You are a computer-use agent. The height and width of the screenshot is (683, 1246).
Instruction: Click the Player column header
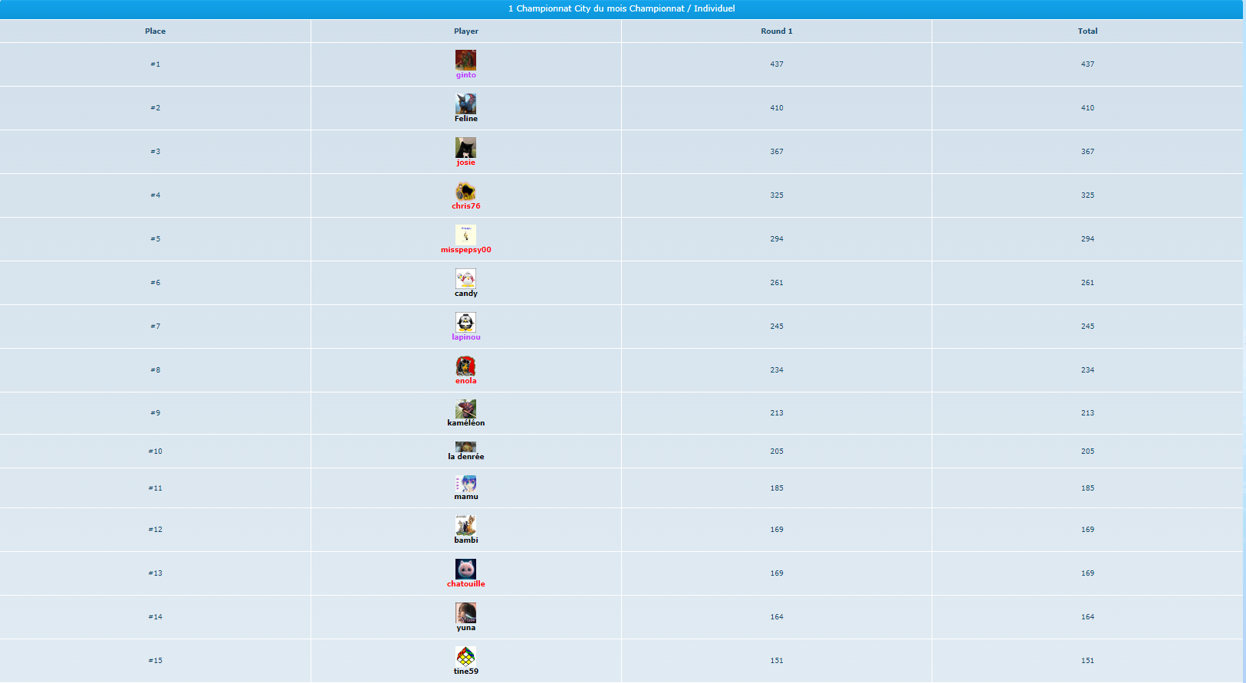[465, 31]
